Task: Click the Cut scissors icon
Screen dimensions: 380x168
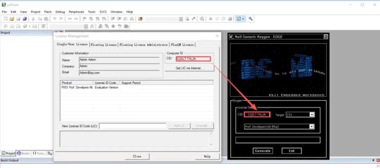Action: 33,19
